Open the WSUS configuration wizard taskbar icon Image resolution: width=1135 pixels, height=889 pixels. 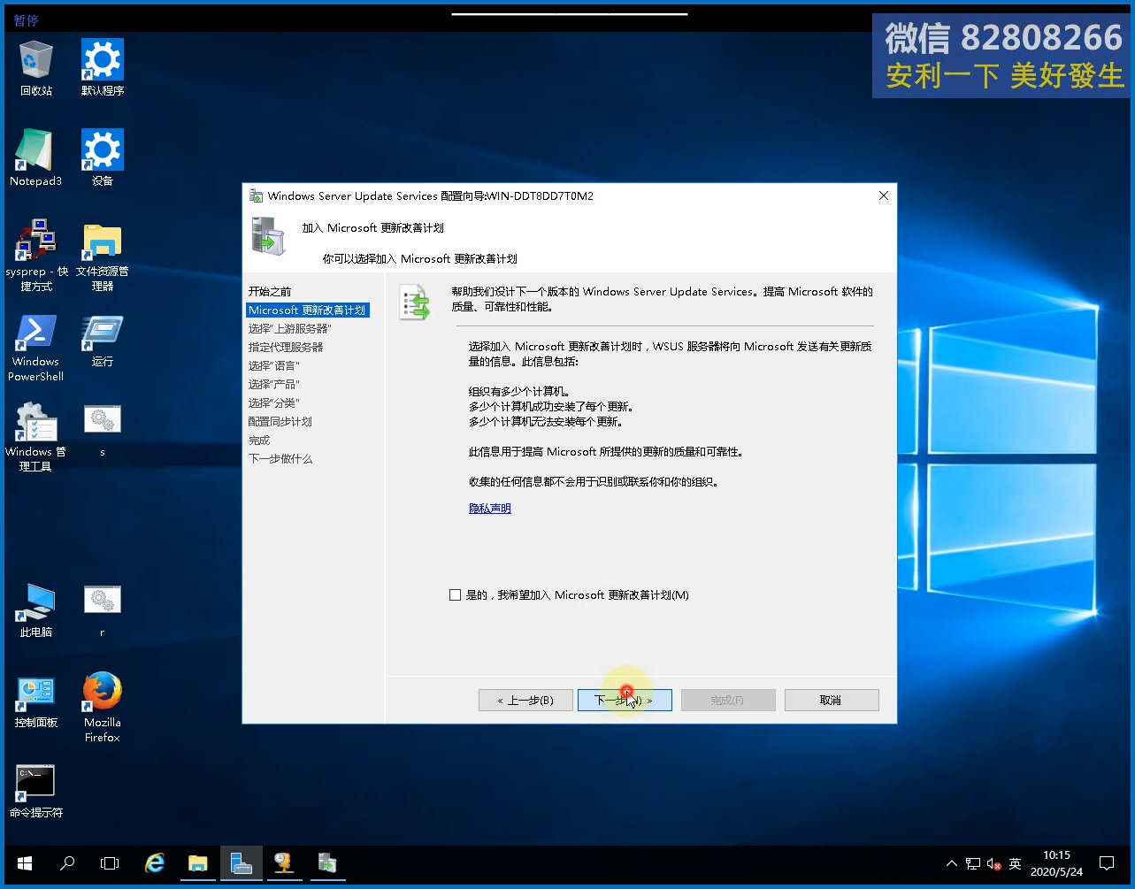(x=326, y=863)
